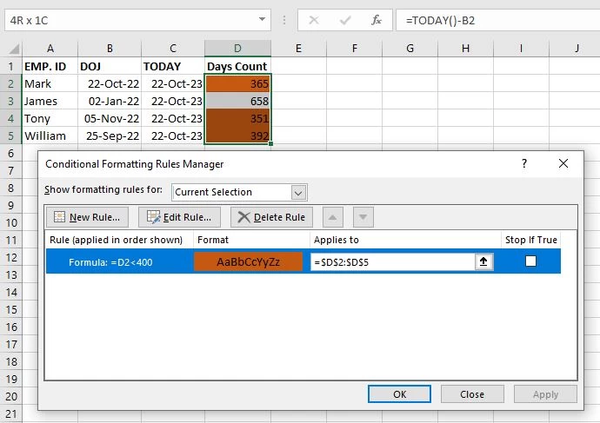Select column G header
The width and height of the screenshot is (600, 423).
[x=410, y=49]
